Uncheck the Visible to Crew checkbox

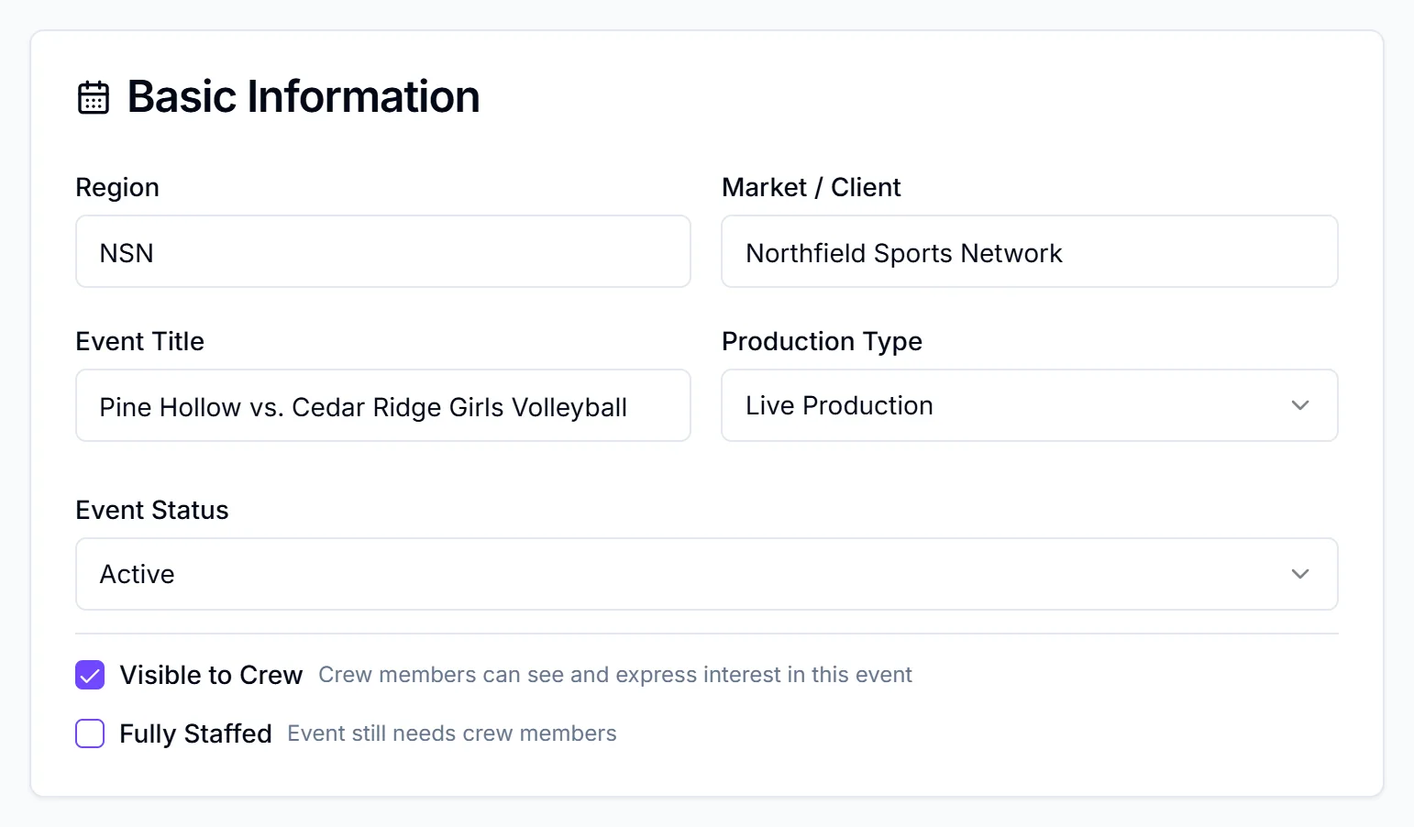pos(90,675)
